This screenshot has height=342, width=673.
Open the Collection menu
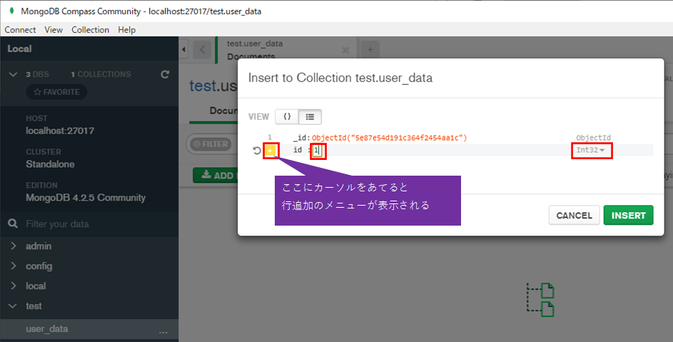point(90,30)
